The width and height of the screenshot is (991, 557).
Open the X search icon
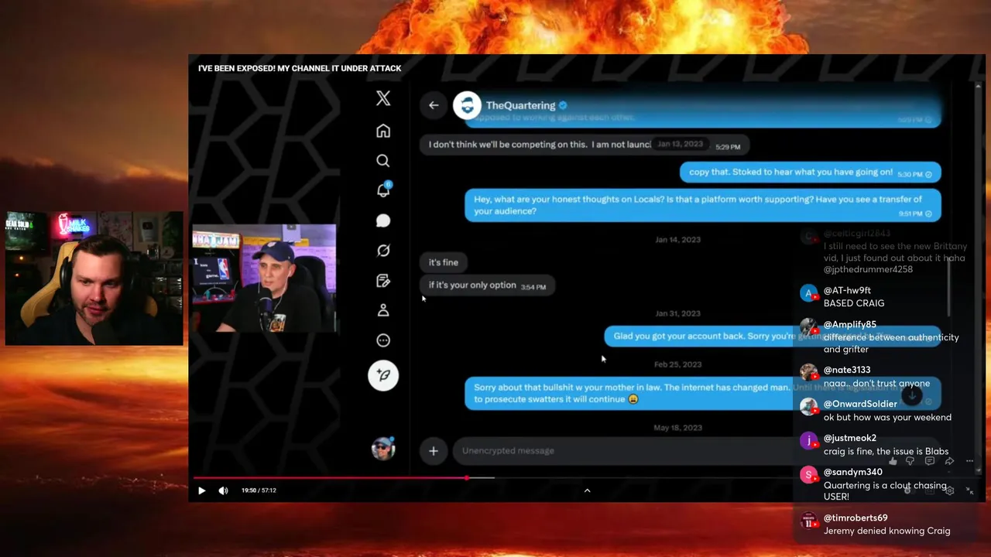point(383,161)
